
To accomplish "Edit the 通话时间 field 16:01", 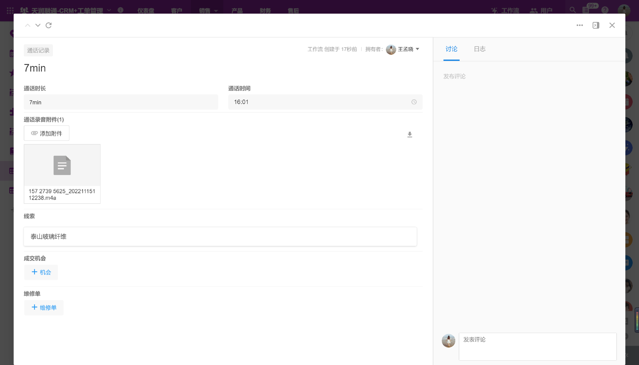I will coord(325,102).
